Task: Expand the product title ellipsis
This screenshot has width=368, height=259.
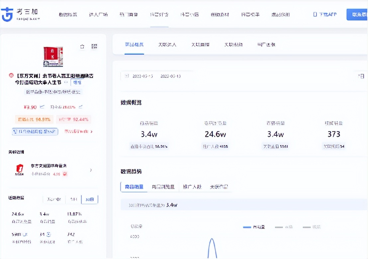Action: click(66, 82)
